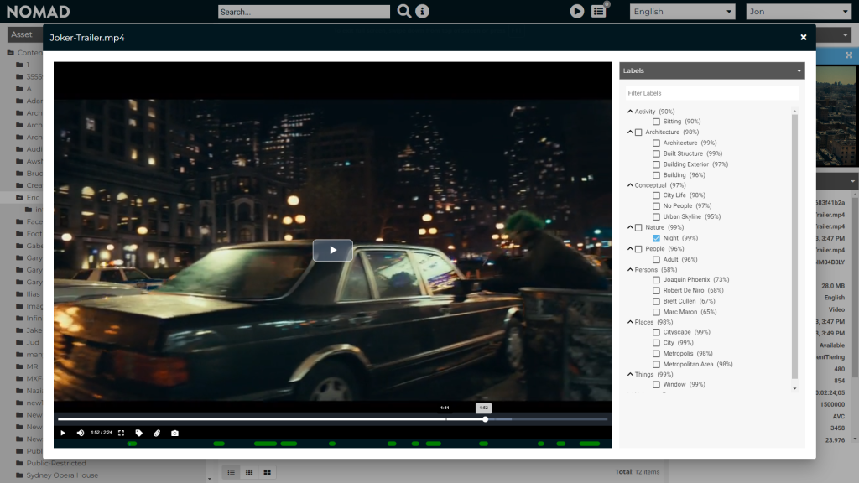Collapse the People (96%) group caret

click(x=630, y=248)
